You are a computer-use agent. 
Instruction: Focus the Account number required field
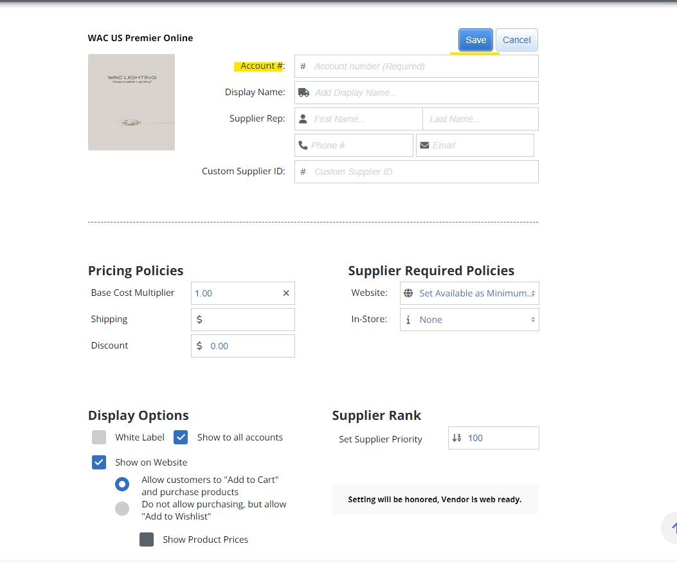(x=416, y=66)
